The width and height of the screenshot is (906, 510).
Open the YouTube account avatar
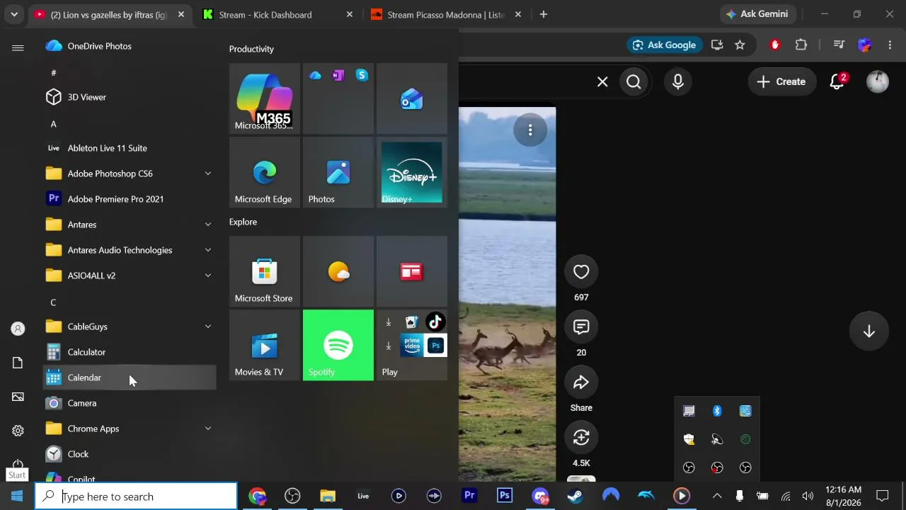click(878, 81)
